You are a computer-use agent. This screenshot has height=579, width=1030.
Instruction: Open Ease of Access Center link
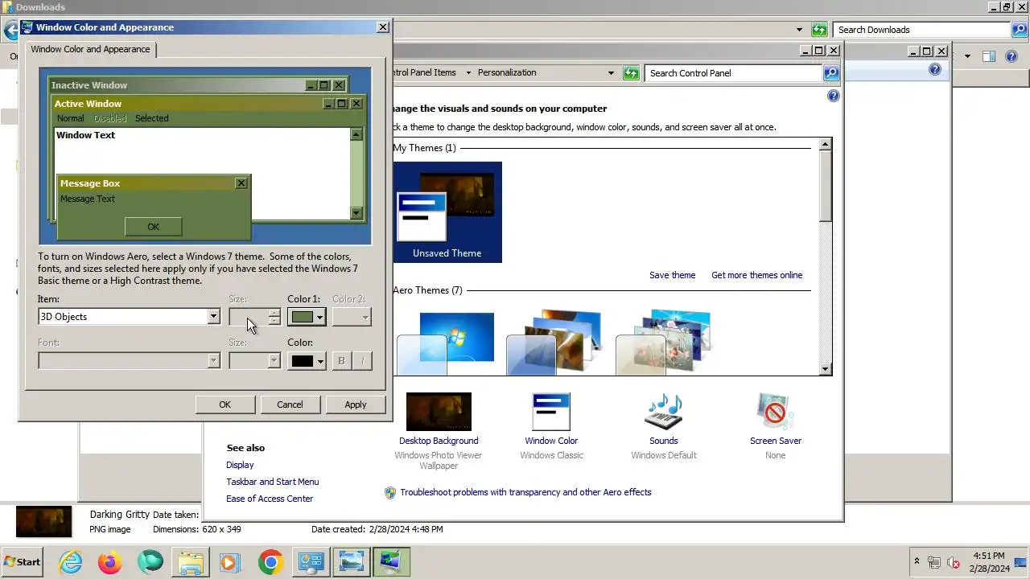click(270, 499)
